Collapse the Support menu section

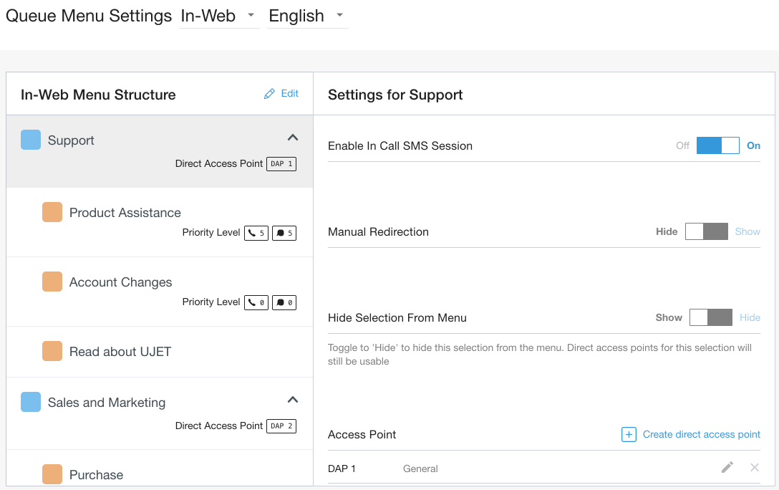pyautogui.click(x=292, y=138)
